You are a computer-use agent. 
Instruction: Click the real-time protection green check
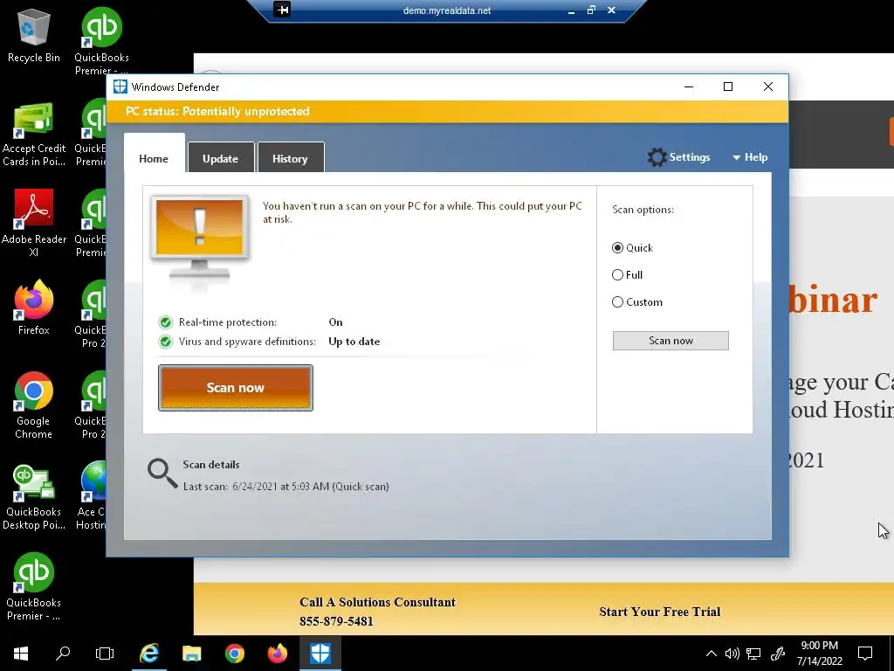(x=165, y=322)
